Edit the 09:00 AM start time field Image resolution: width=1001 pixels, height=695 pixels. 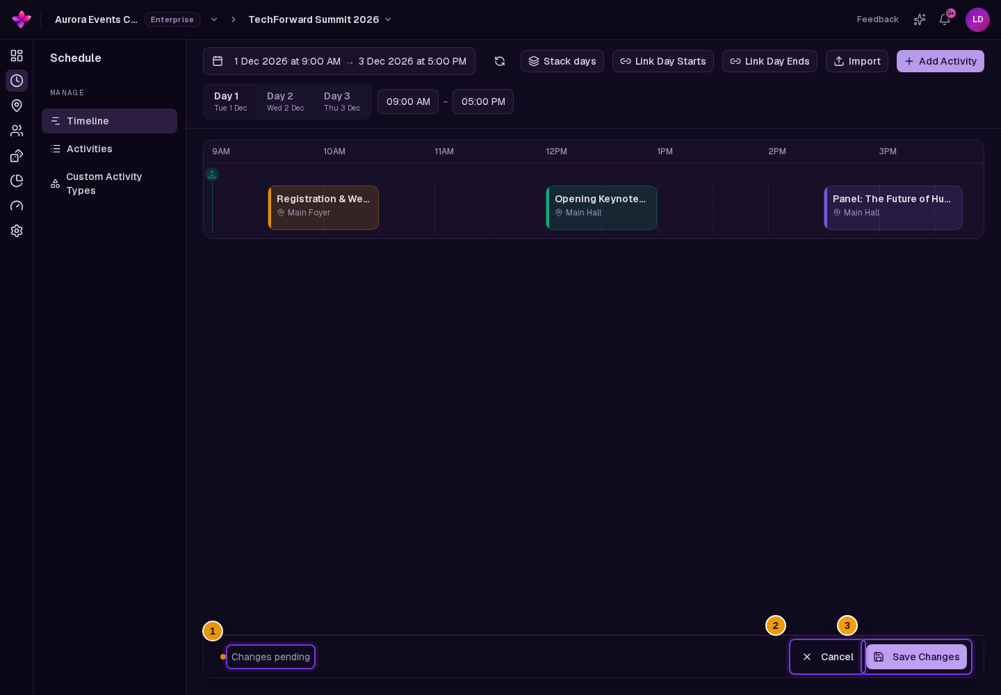point(408,101)
